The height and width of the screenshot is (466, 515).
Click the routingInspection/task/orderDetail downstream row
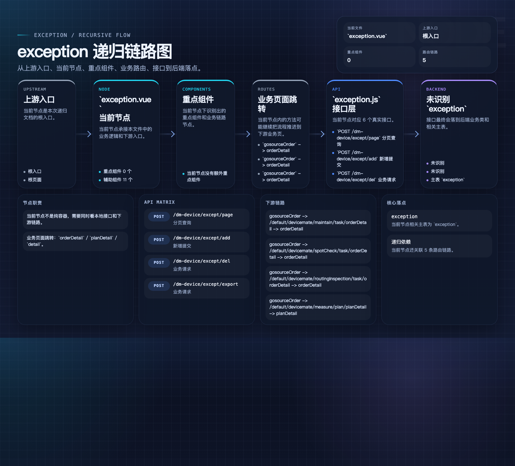[x=318, y=279]
